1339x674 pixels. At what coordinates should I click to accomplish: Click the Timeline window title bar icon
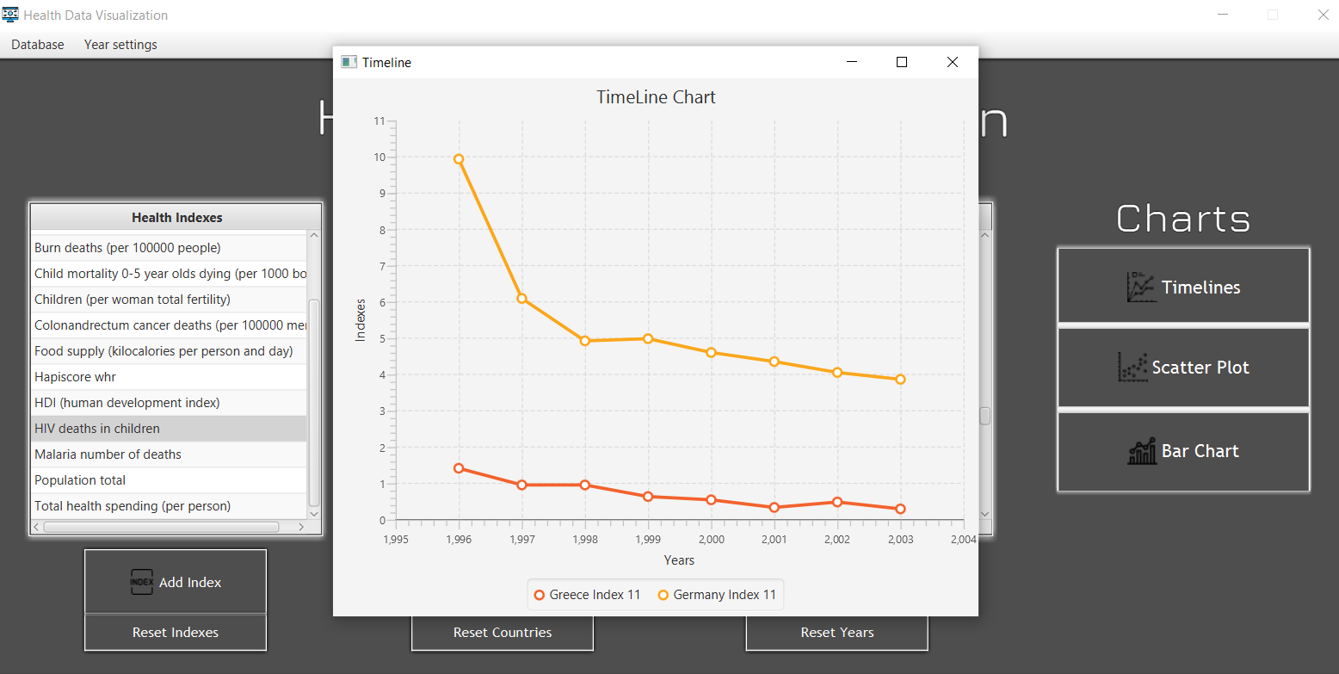coord(349,62)
